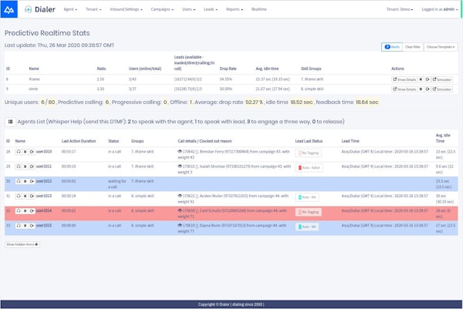463x309 pixels.
Task: Click the eye icon on Dayna Borer's lead
Action: 180,225
